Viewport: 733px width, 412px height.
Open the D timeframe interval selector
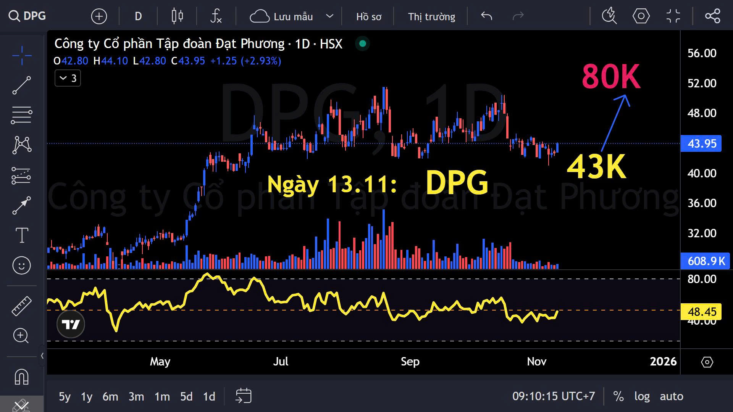coord(138,16)
